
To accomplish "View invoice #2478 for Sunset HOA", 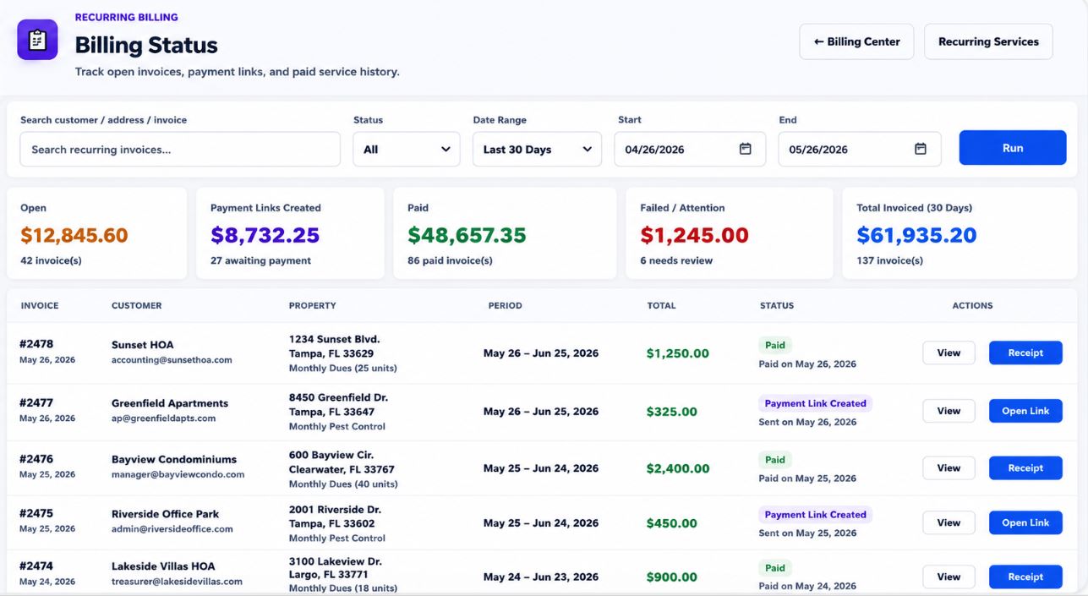I will tap(949, 353).
